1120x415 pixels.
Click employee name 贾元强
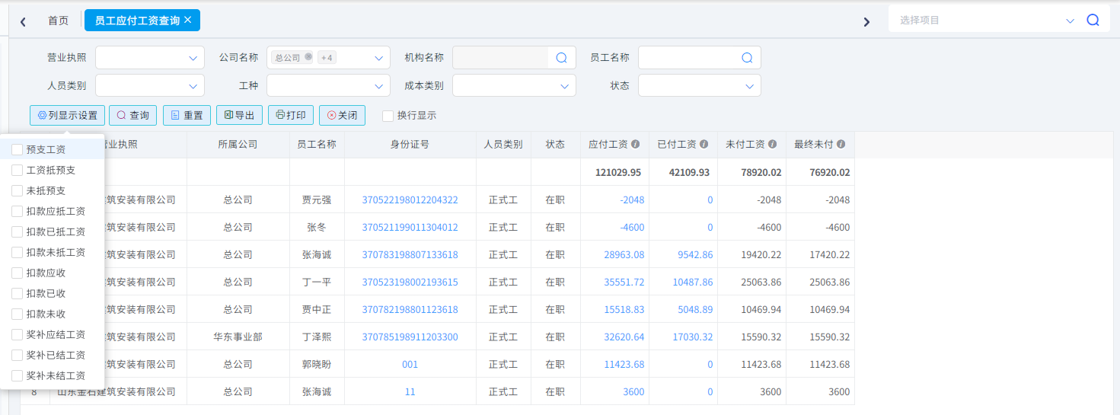317,200
